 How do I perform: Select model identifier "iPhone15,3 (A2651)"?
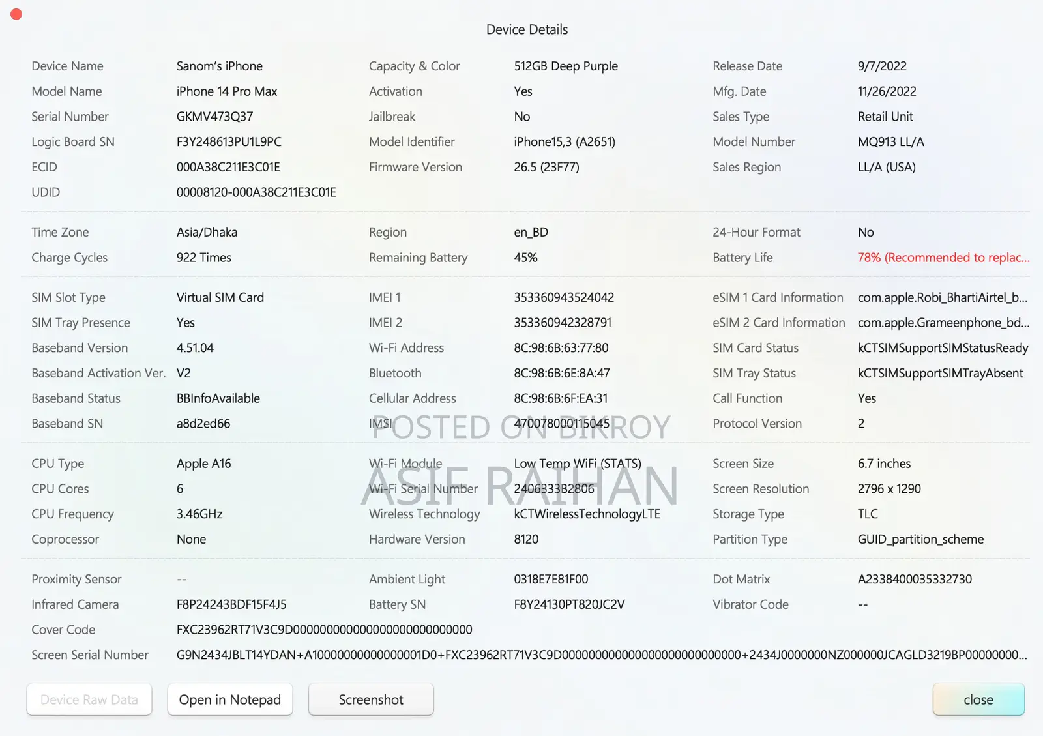(565, 142)
